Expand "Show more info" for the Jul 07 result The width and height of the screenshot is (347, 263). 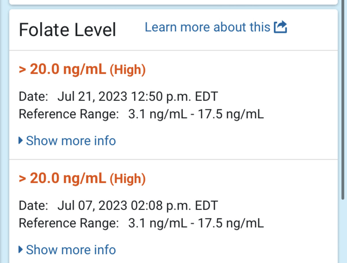pyautogui.click(x=71, y=250)
